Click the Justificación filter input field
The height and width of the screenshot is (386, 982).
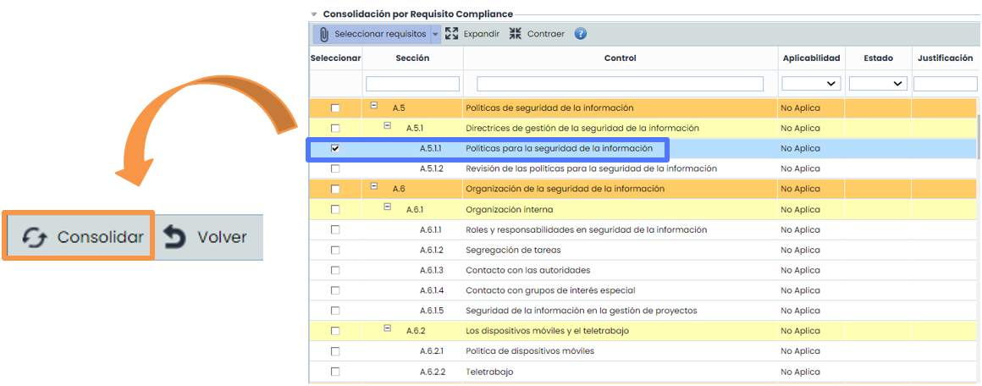click(x=946, y=83)
